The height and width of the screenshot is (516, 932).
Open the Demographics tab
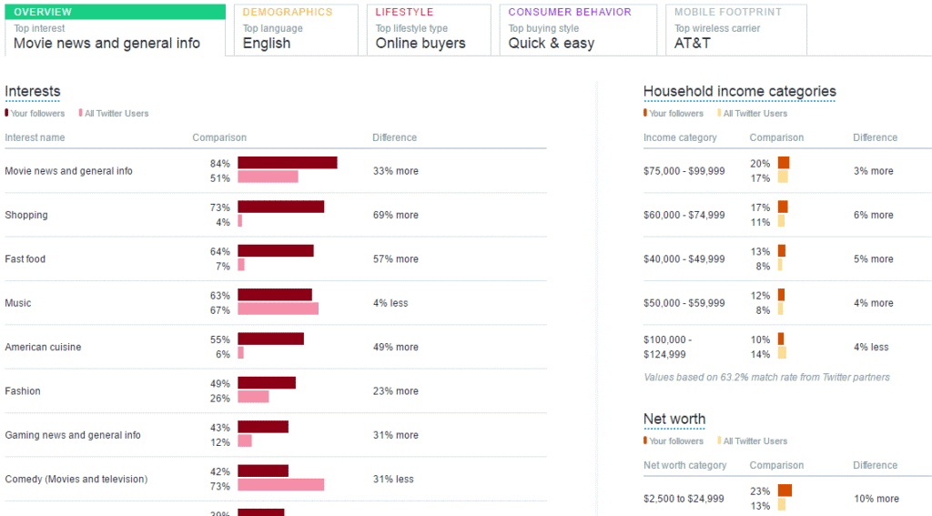point(296,29)
